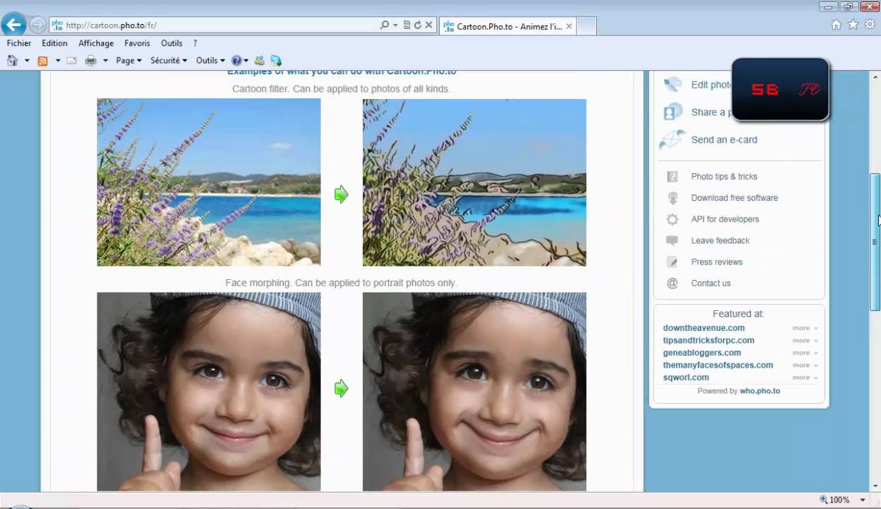Refresh the page using the reload icon

(417, 25)
